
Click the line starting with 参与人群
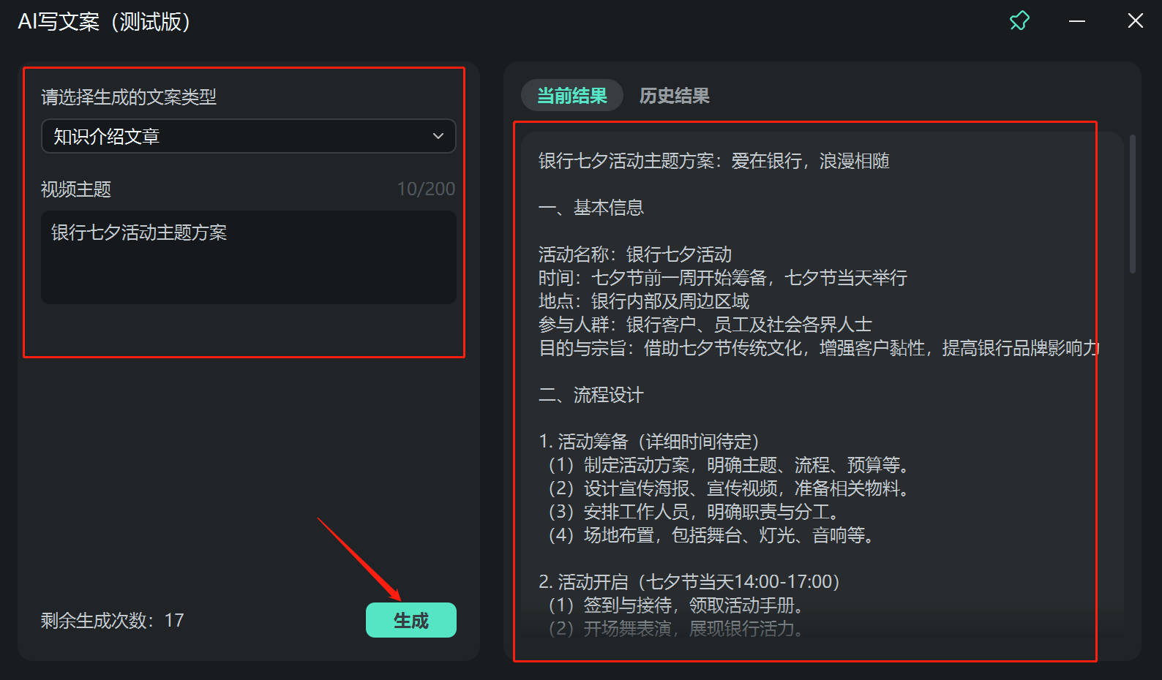click(705, 325)
